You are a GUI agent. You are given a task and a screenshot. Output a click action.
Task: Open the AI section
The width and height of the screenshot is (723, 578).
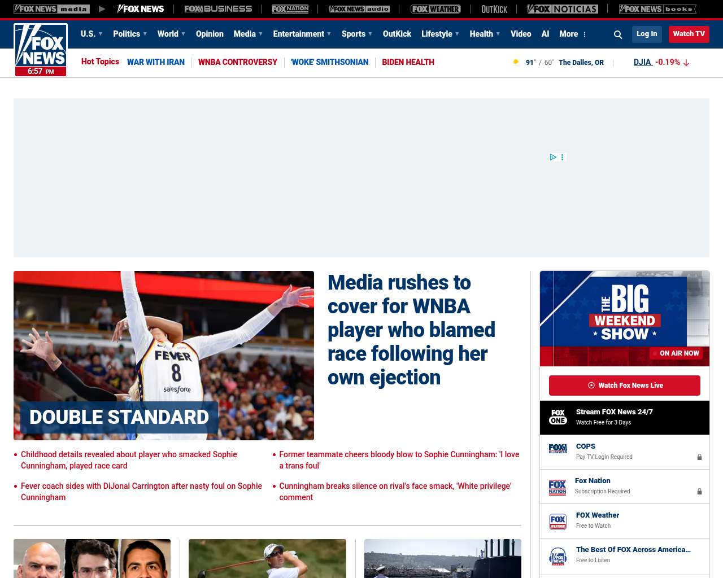point(545,34)
